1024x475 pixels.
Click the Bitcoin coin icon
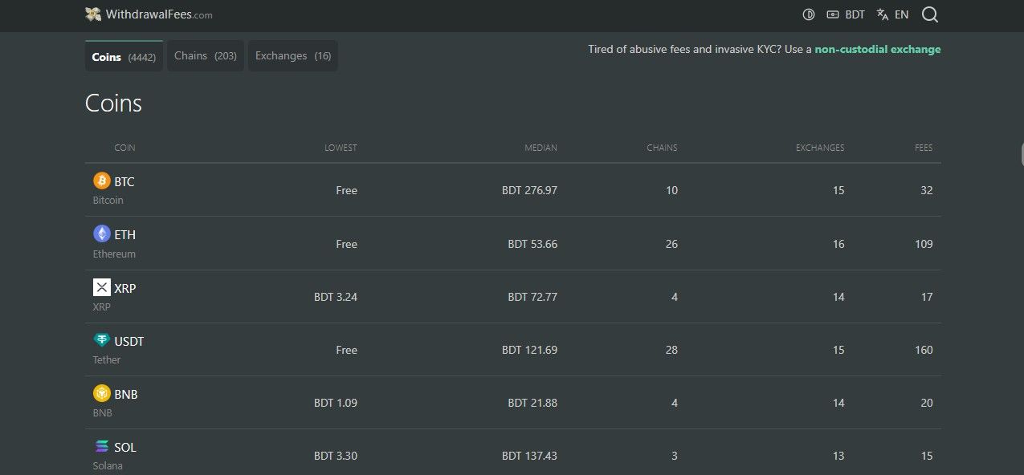point(101,181)
